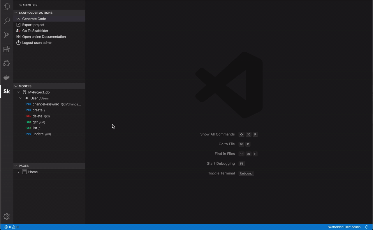Click the Go to File label
373x230 pixels.
click(x=227, y=144)
